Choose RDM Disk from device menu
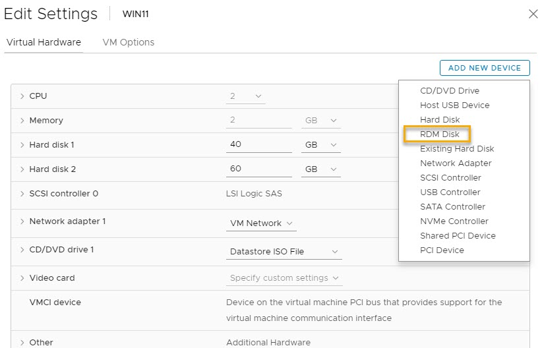The image size is (542, 348). (x=440, y=134)
